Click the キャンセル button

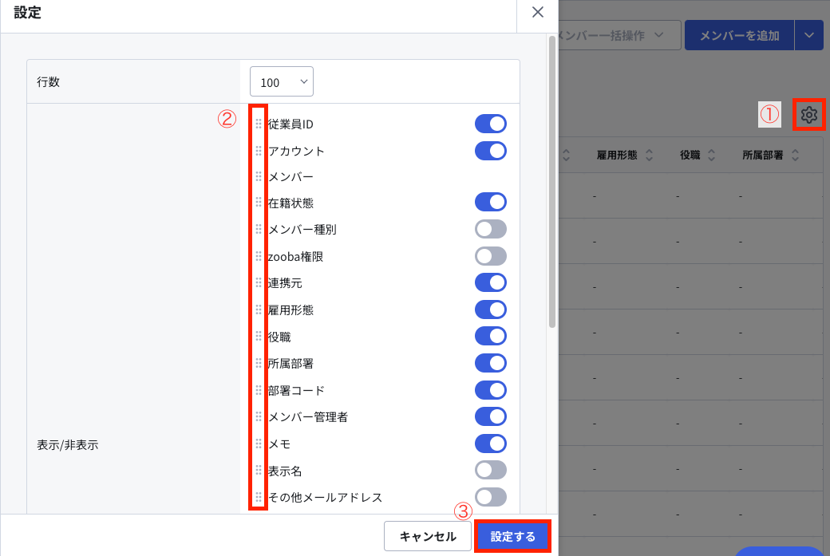[428, 536]
